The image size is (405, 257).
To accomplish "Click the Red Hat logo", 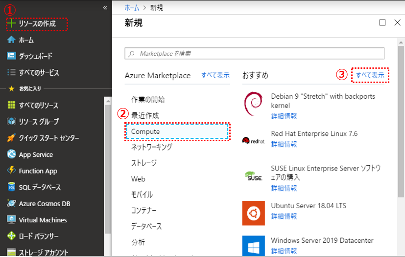I will (x=253, y=141).
